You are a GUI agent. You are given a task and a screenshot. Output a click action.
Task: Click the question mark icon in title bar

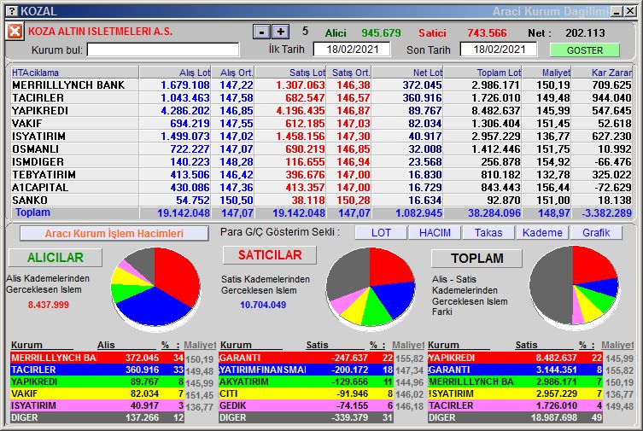pyautogui.click(x=13, y=10)
